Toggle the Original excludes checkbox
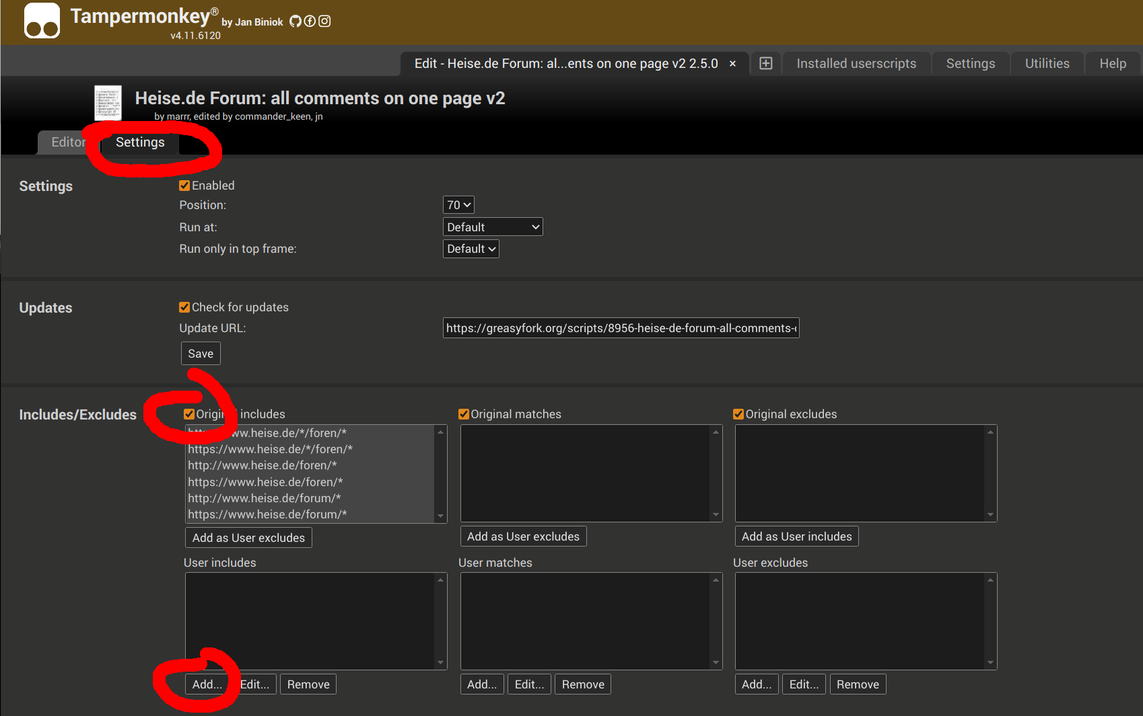 pos(738,413)
